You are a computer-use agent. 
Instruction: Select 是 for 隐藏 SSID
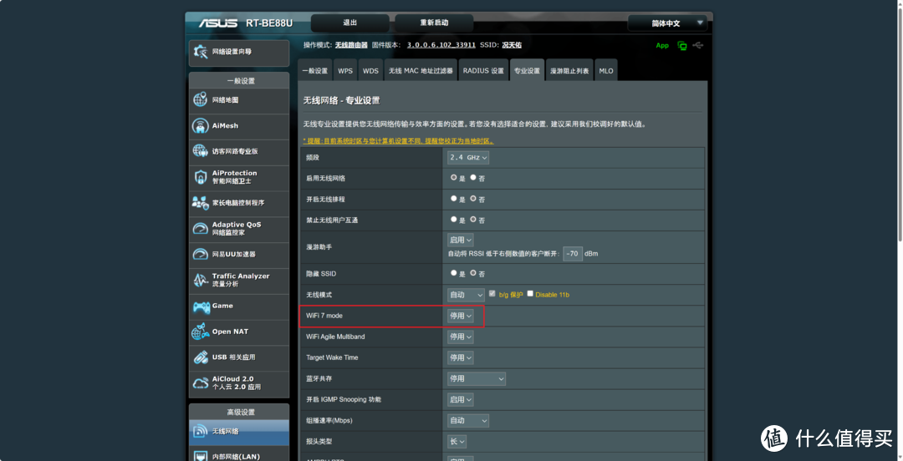tap(454, 273)
